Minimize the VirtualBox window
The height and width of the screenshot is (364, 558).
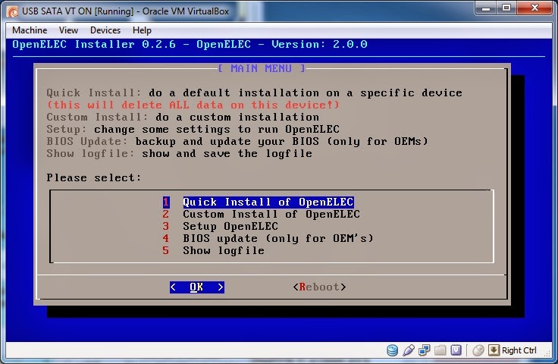coord(486,8)
